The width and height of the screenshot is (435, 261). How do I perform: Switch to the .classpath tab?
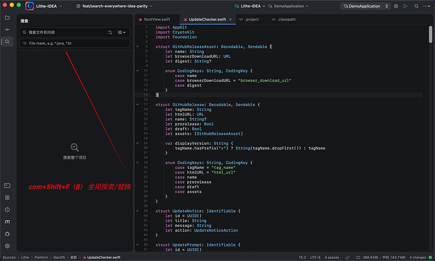[x=284, y=20]
